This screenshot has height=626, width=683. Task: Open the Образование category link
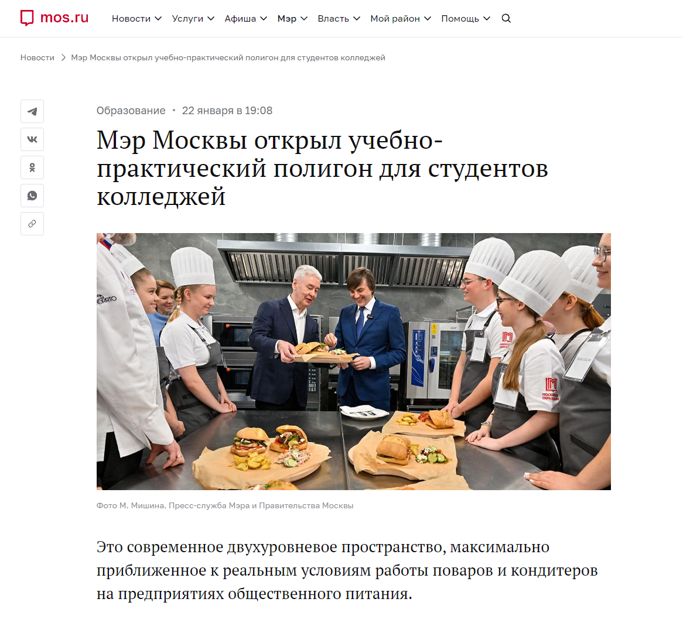[131, 111]
